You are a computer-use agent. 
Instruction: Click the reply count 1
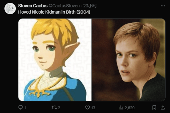point(25,108)
